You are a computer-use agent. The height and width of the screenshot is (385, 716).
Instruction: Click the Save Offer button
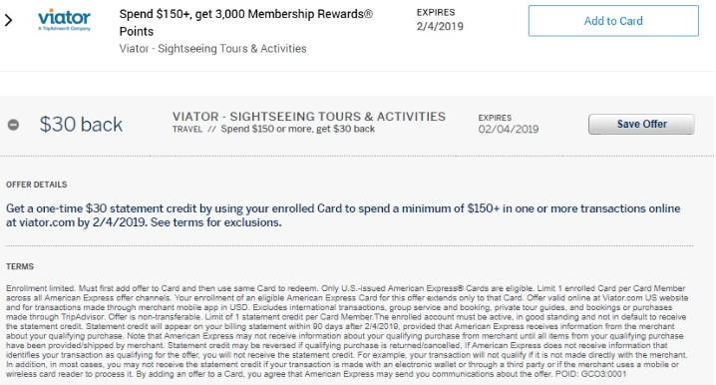(641, 125)
